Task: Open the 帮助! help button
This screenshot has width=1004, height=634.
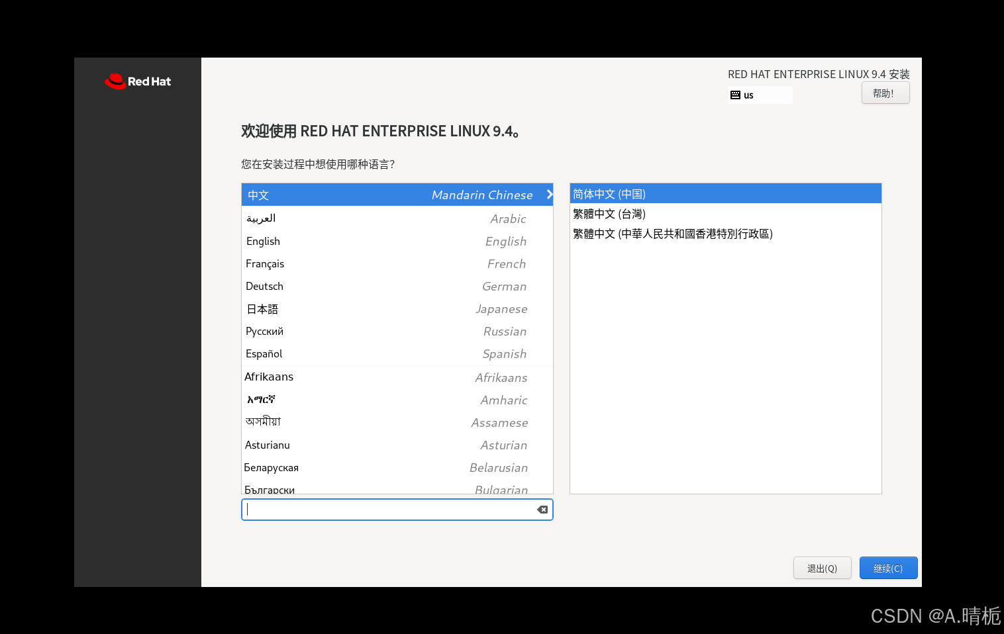Action: click(x=885, y=93)
